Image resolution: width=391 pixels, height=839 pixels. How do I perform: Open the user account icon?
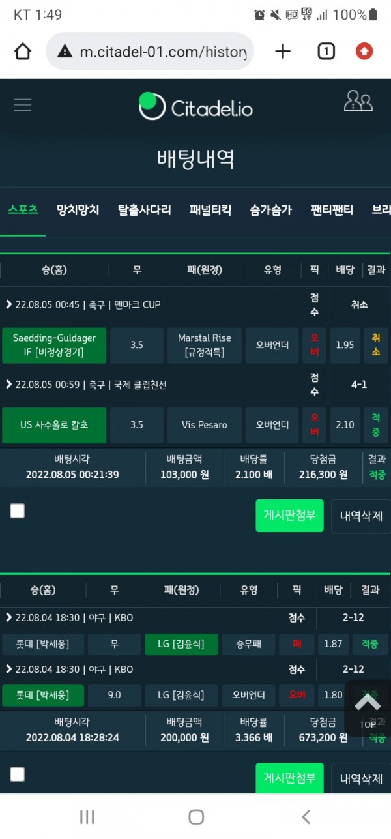(x=358, y=100)
